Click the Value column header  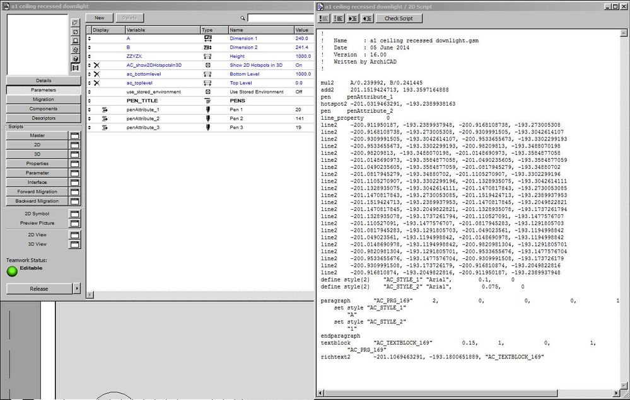coord(304,30)
